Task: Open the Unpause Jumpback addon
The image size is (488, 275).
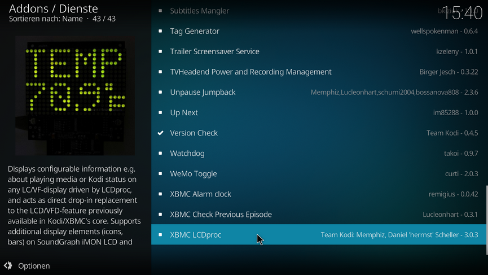Action: [x=319, y=92]
